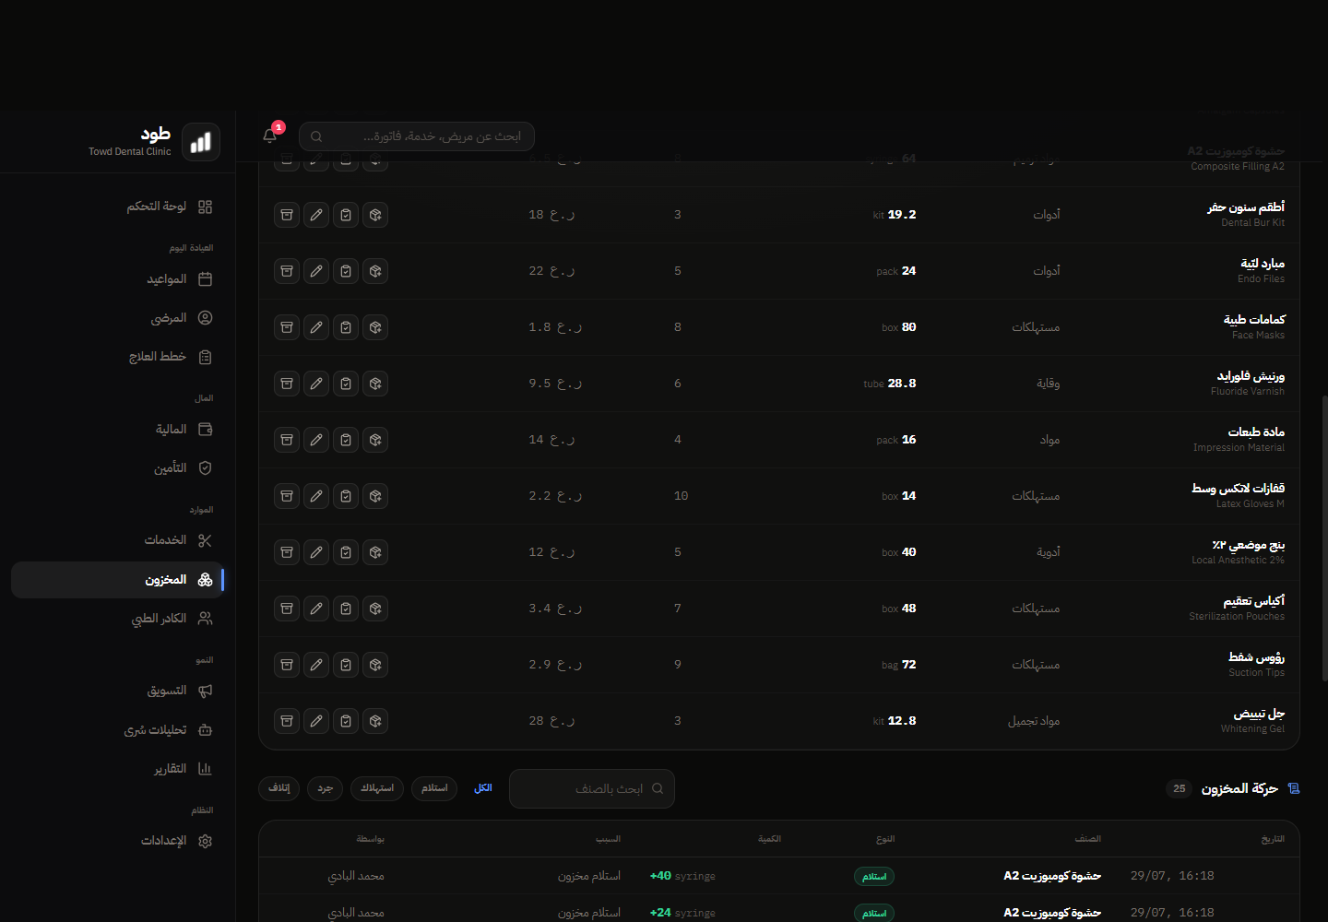Click the +40 syringe movement quantity
This screenshot has height=922, width=1328.
click(682, 876)
